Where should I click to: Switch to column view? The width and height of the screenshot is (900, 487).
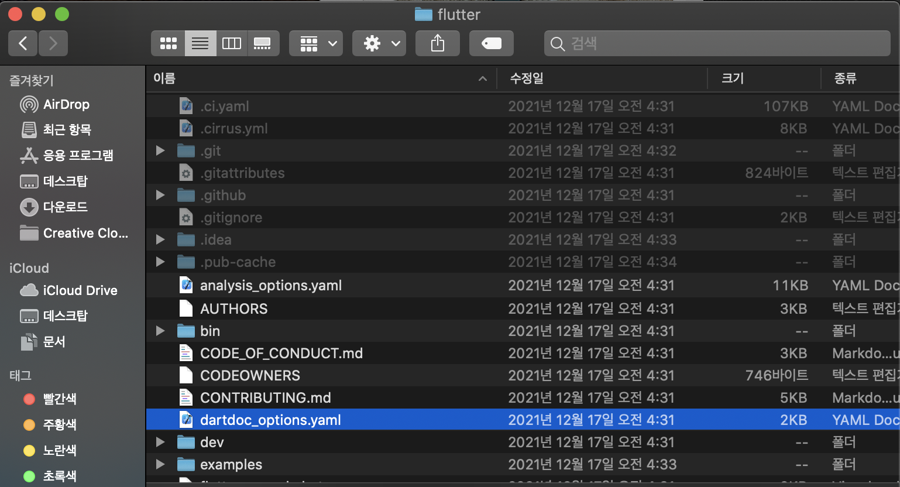(232, 43)
